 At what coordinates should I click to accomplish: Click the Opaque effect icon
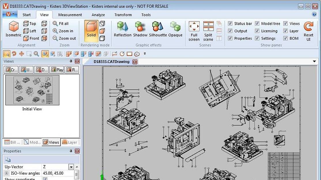(175, 27)
